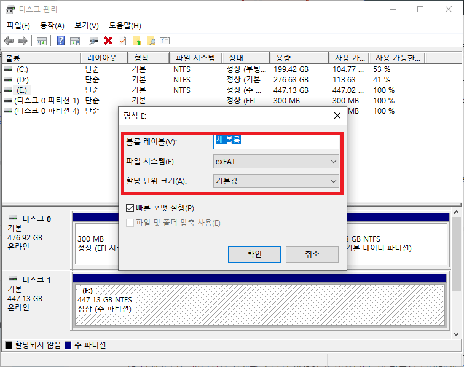Screen dimensions: 464x367
Task: Sort by the 파일 시스템 column header
Action: 195,58
